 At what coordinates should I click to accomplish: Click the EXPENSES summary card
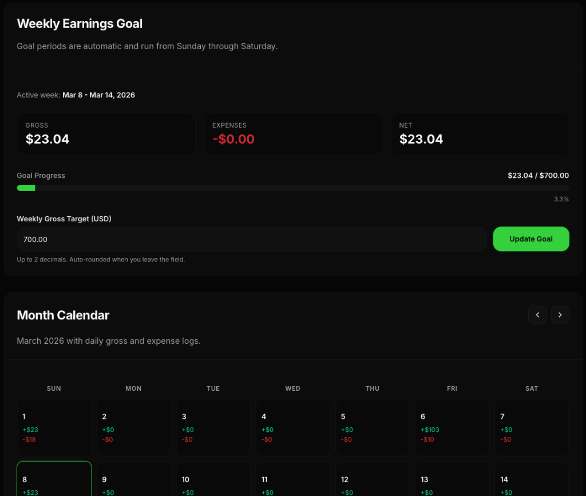(x=293, y=134)
